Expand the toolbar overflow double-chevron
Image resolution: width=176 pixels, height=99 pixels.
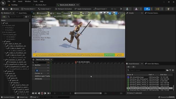tap(121, 9)
